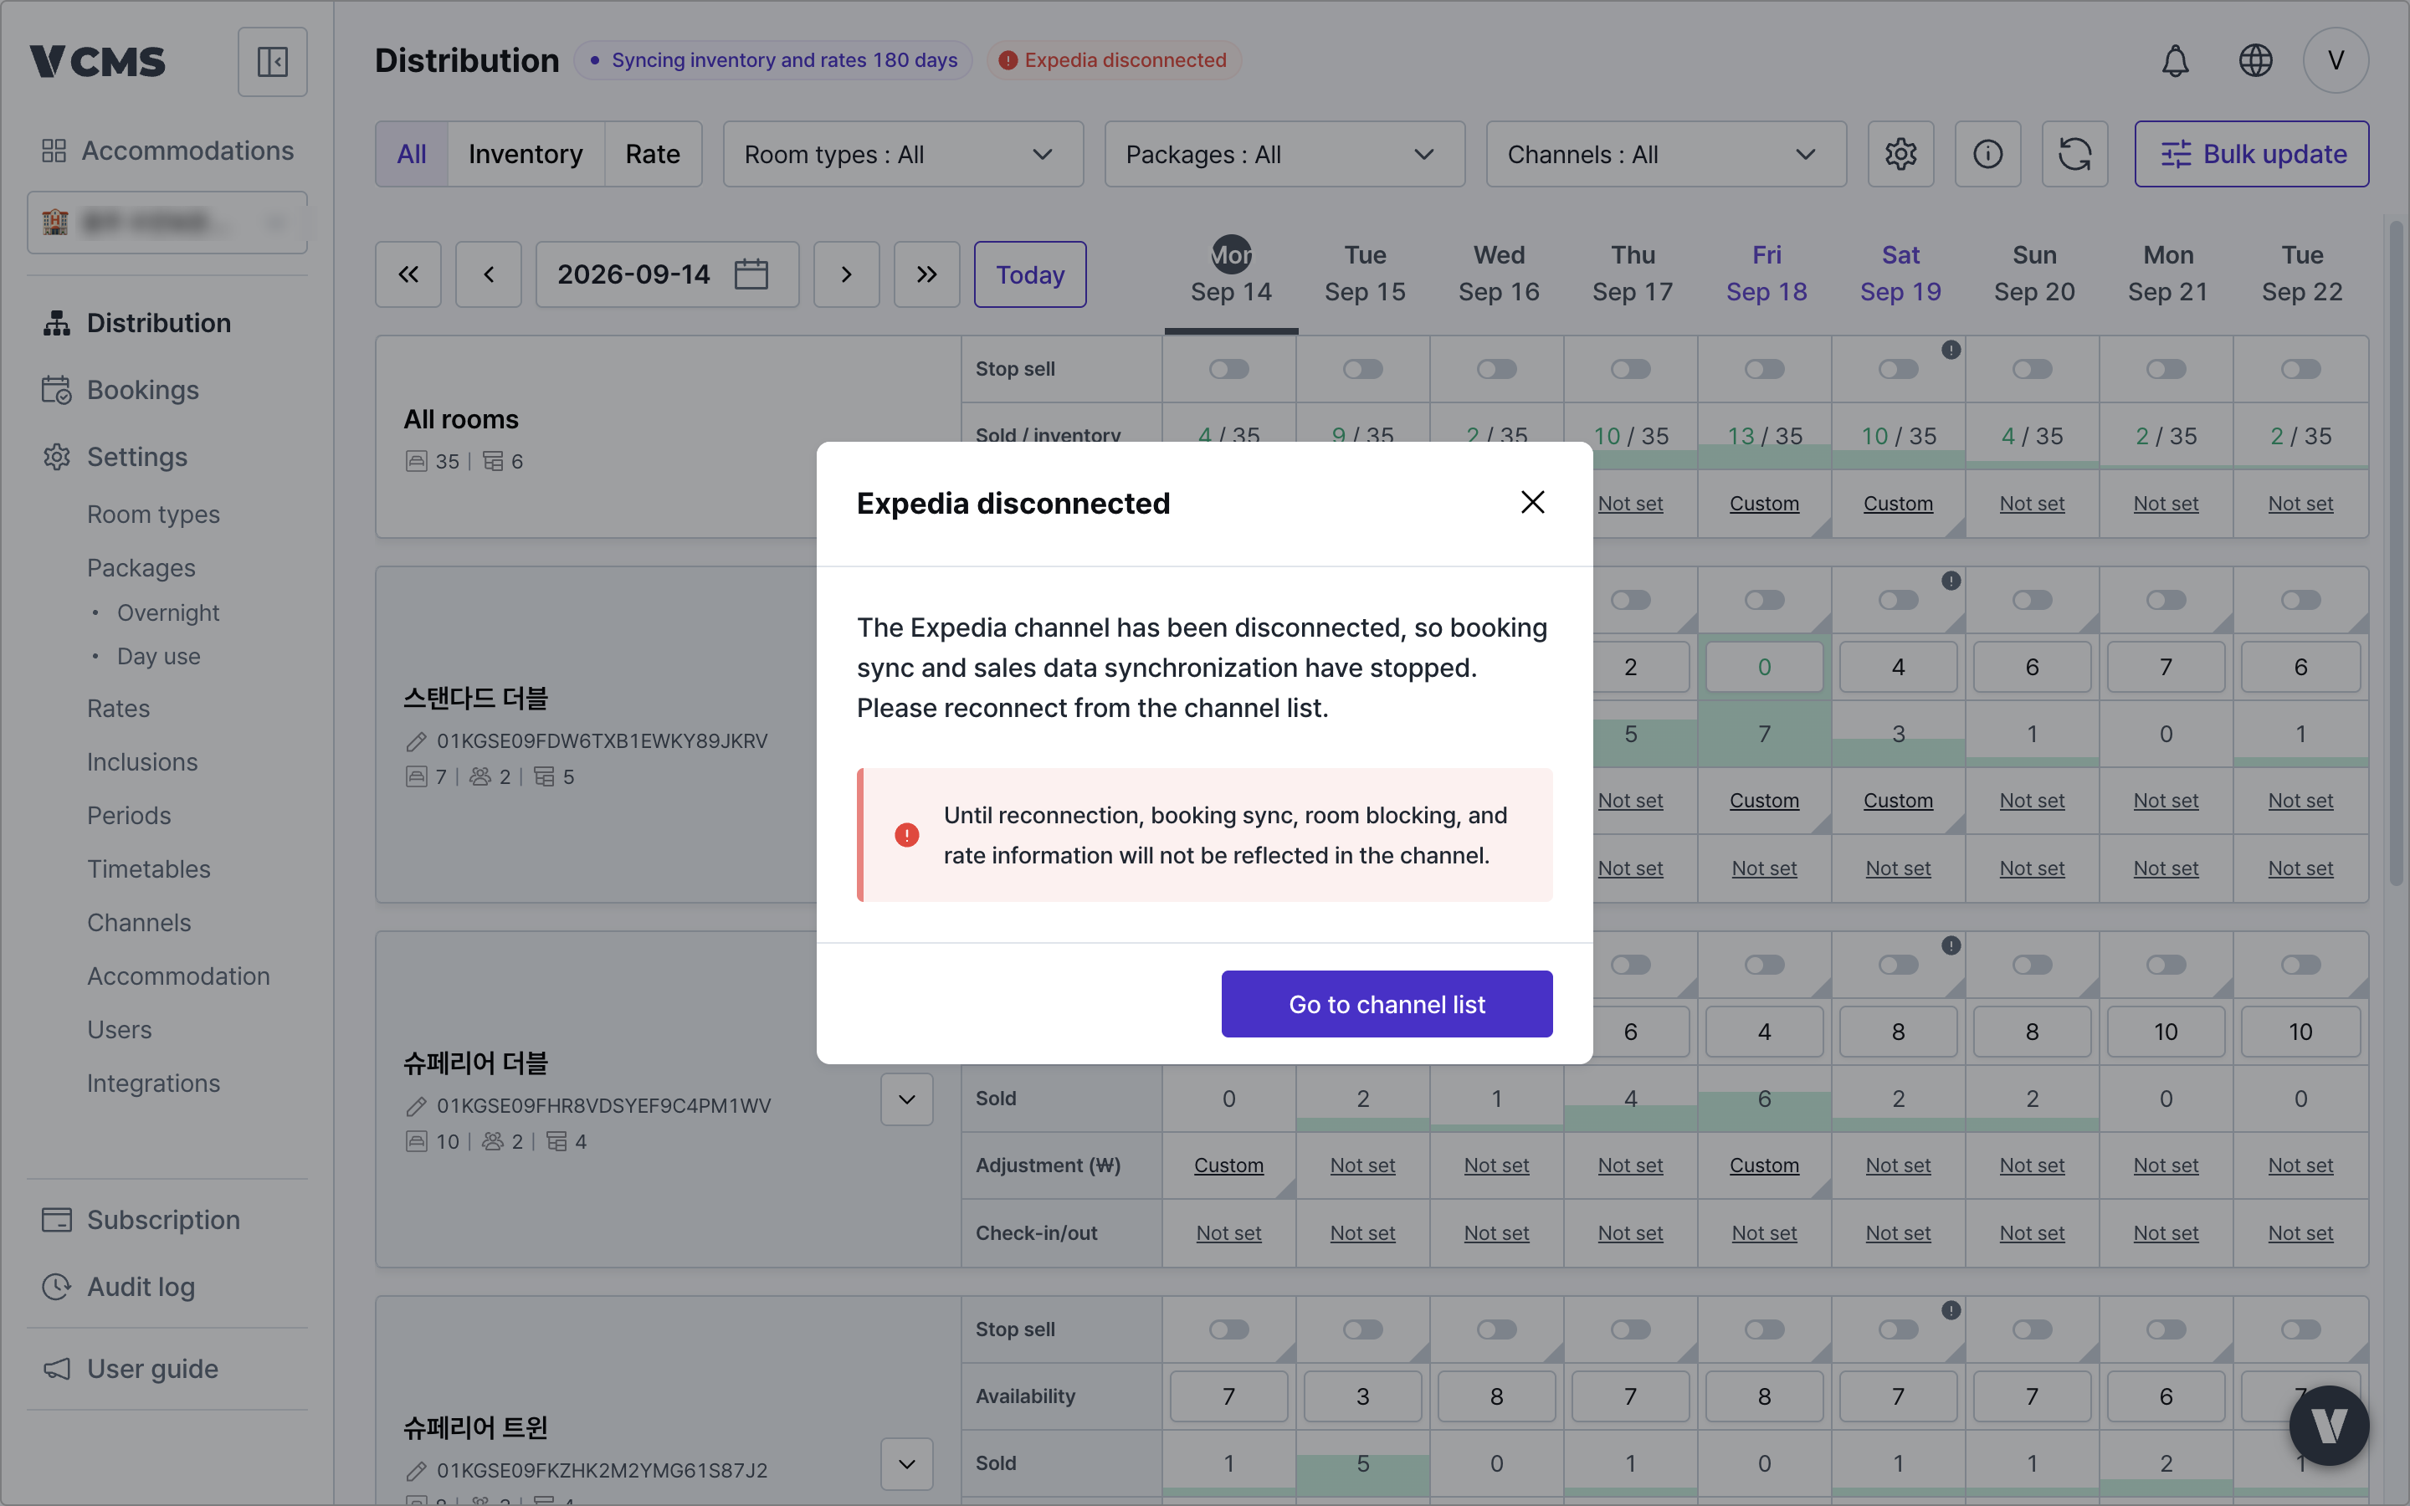Open the language globe menu
The image size is (2410, 1506).
coord(2256,61)
